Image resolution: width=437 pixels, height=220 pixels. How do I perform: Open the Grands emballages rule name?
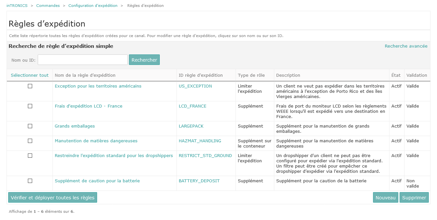pos(74,126)
